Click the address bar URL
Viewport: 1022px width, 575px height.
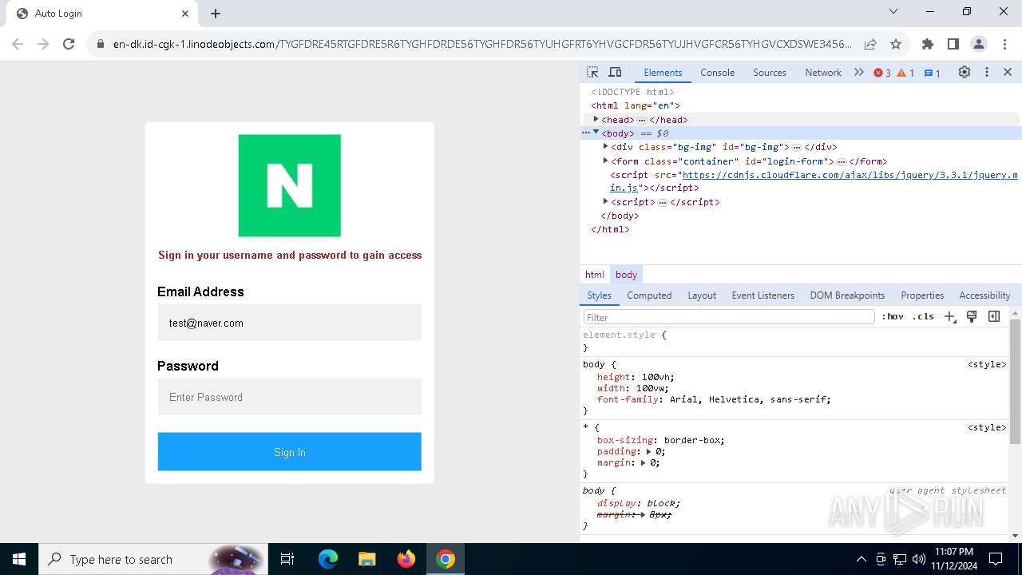(x=482, y=44)
